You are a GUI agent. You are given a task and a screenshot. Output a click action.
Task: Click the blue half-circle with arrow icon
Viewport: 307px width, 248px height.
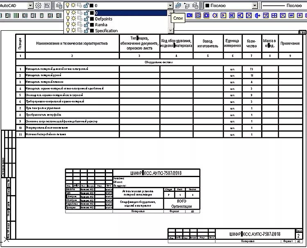(x=257, y=15)
